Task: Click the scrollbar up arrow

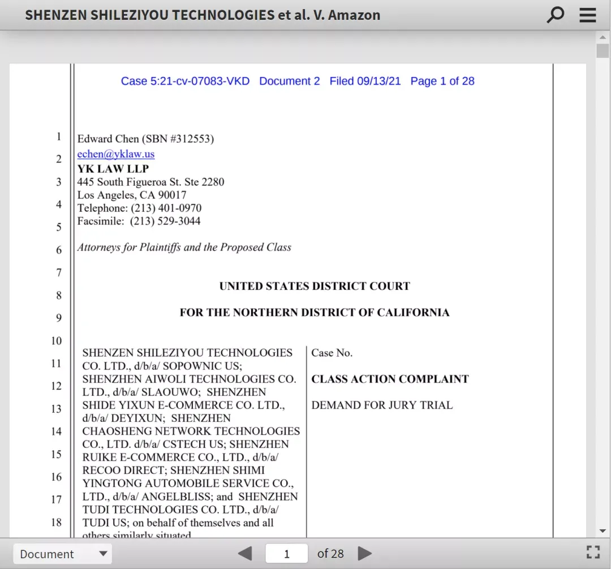Action: click(603, 37)
